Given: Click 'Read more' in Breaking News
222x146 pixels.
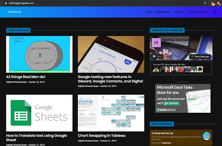Looking at the screenshot, I should tap(166, 143).
